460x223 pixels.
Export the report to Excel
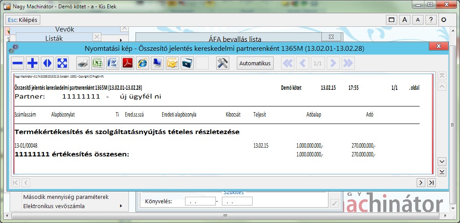pos(97,63)
